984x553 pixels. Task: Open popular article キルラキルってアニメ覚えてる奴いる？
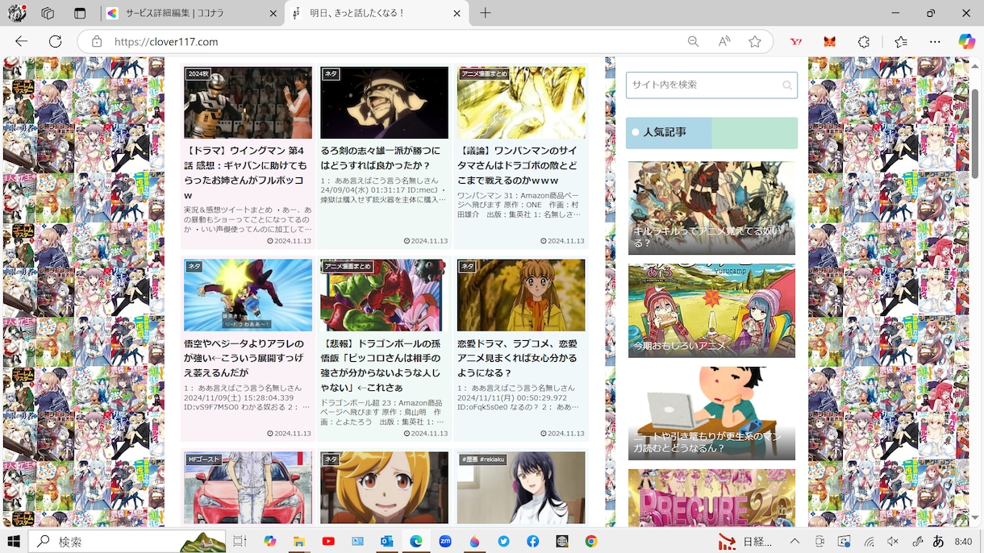711,208
